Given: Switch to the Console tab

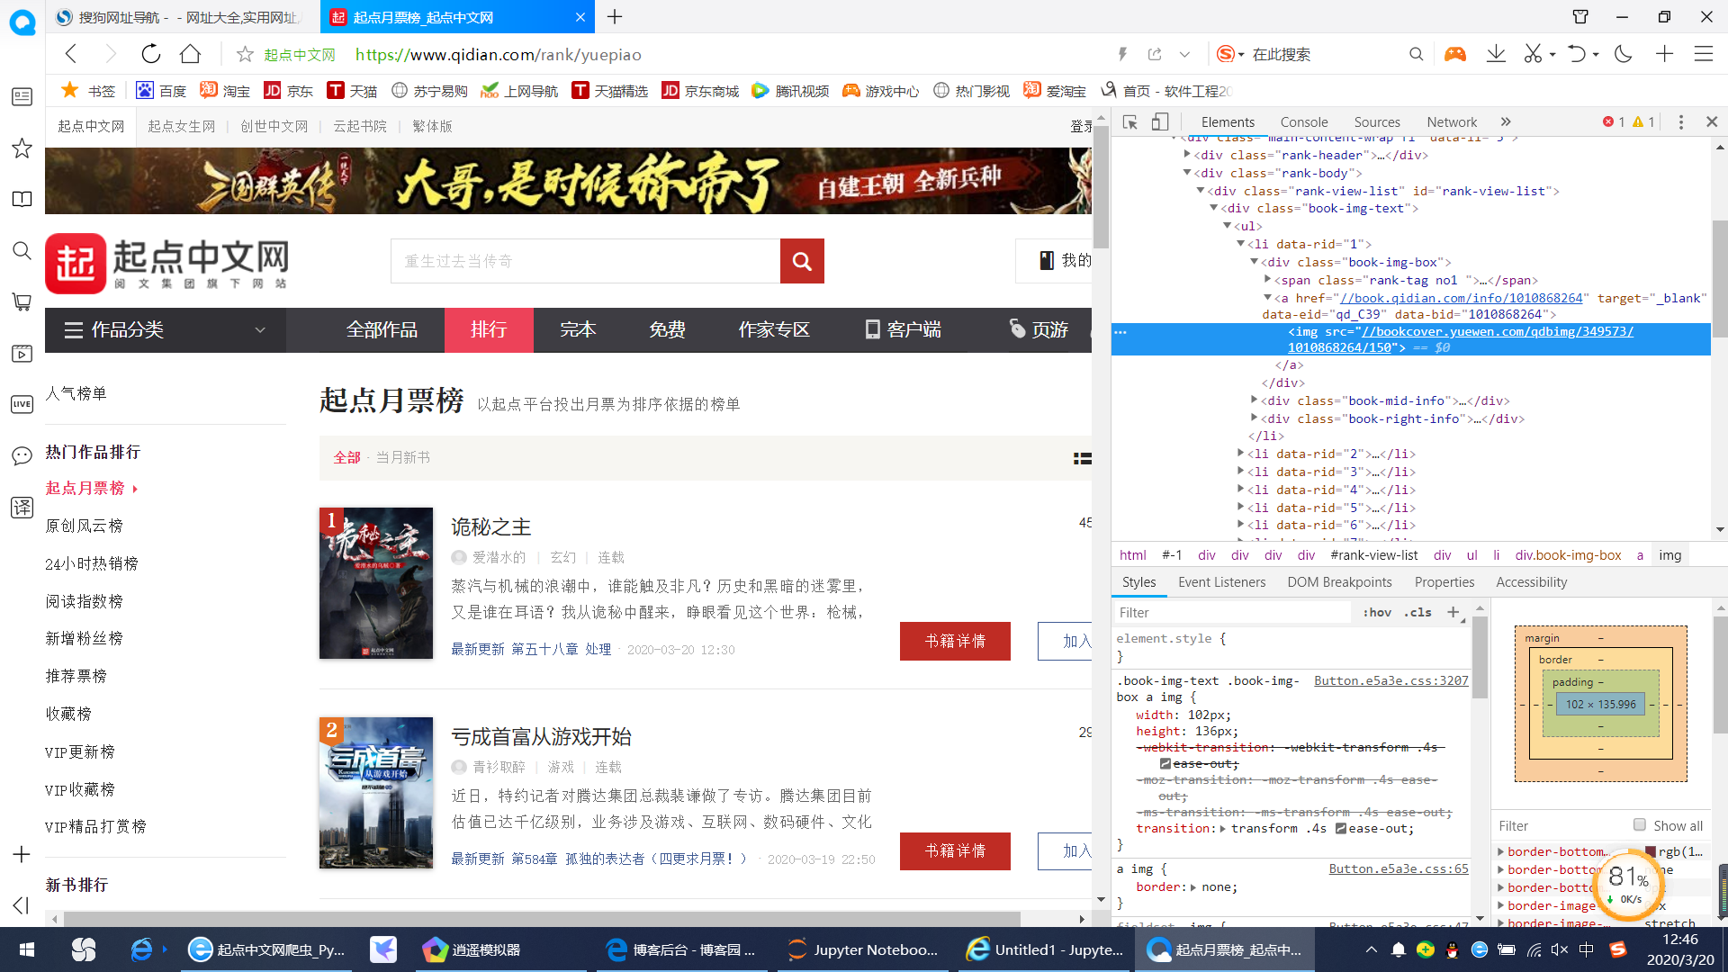Looking at the screenshot, I should (1303, 121).
